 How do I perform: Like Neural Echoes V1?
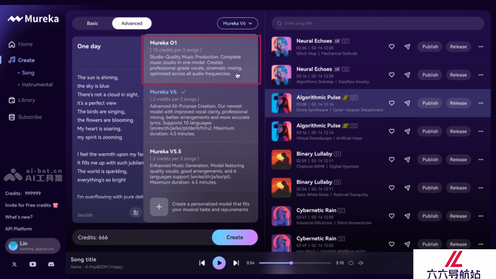pyautogui.click(x=391, y=47)
